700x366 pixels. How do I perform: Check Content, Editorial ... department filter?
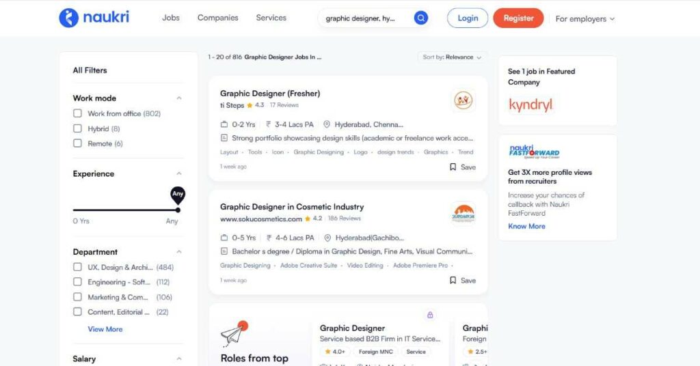[x=78, y=311]
